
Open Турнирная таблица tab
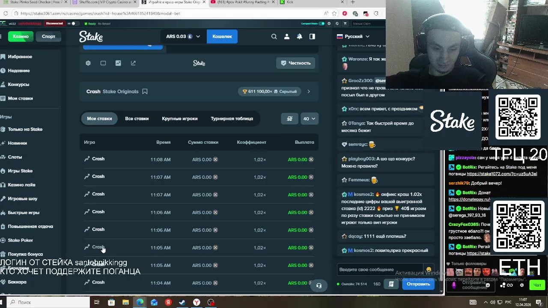232,118
